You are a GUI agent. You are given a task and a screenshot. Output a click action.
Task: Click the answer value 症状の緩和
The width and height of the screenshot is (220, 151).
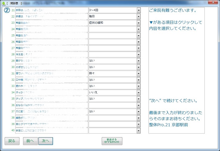(96, 23)
